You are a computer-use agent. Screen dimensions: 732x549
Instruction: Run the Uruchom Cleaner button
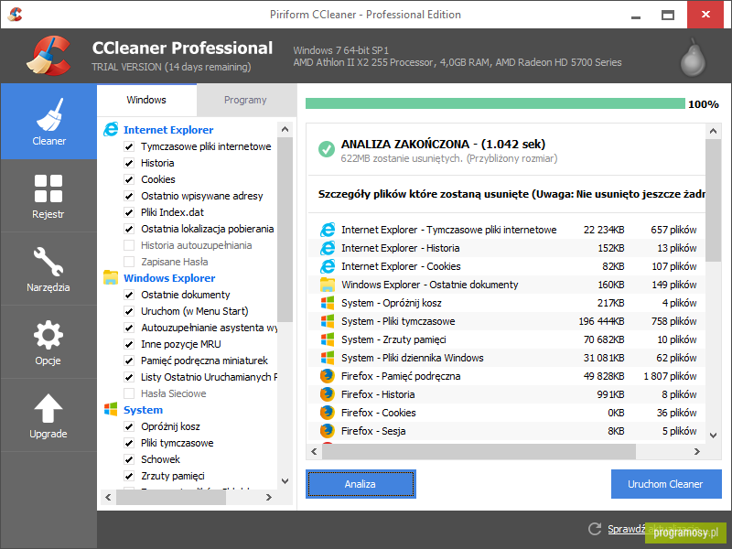pos(666,484)
